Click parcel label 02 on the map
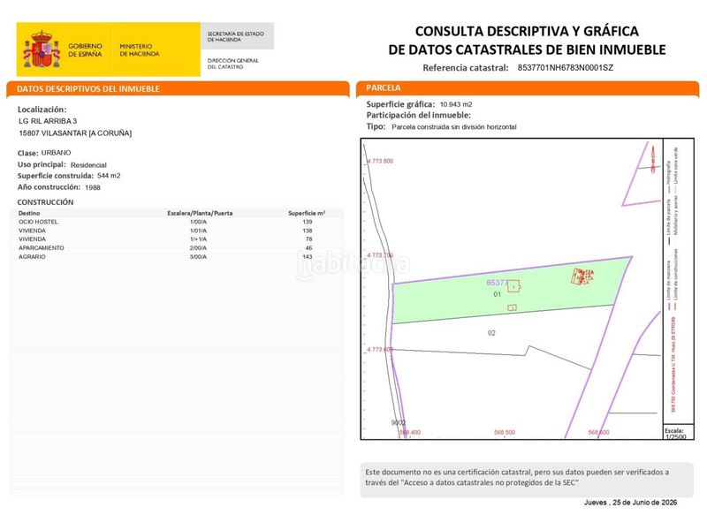The height and width of the screenshot is (530, 707). (491, 333)
